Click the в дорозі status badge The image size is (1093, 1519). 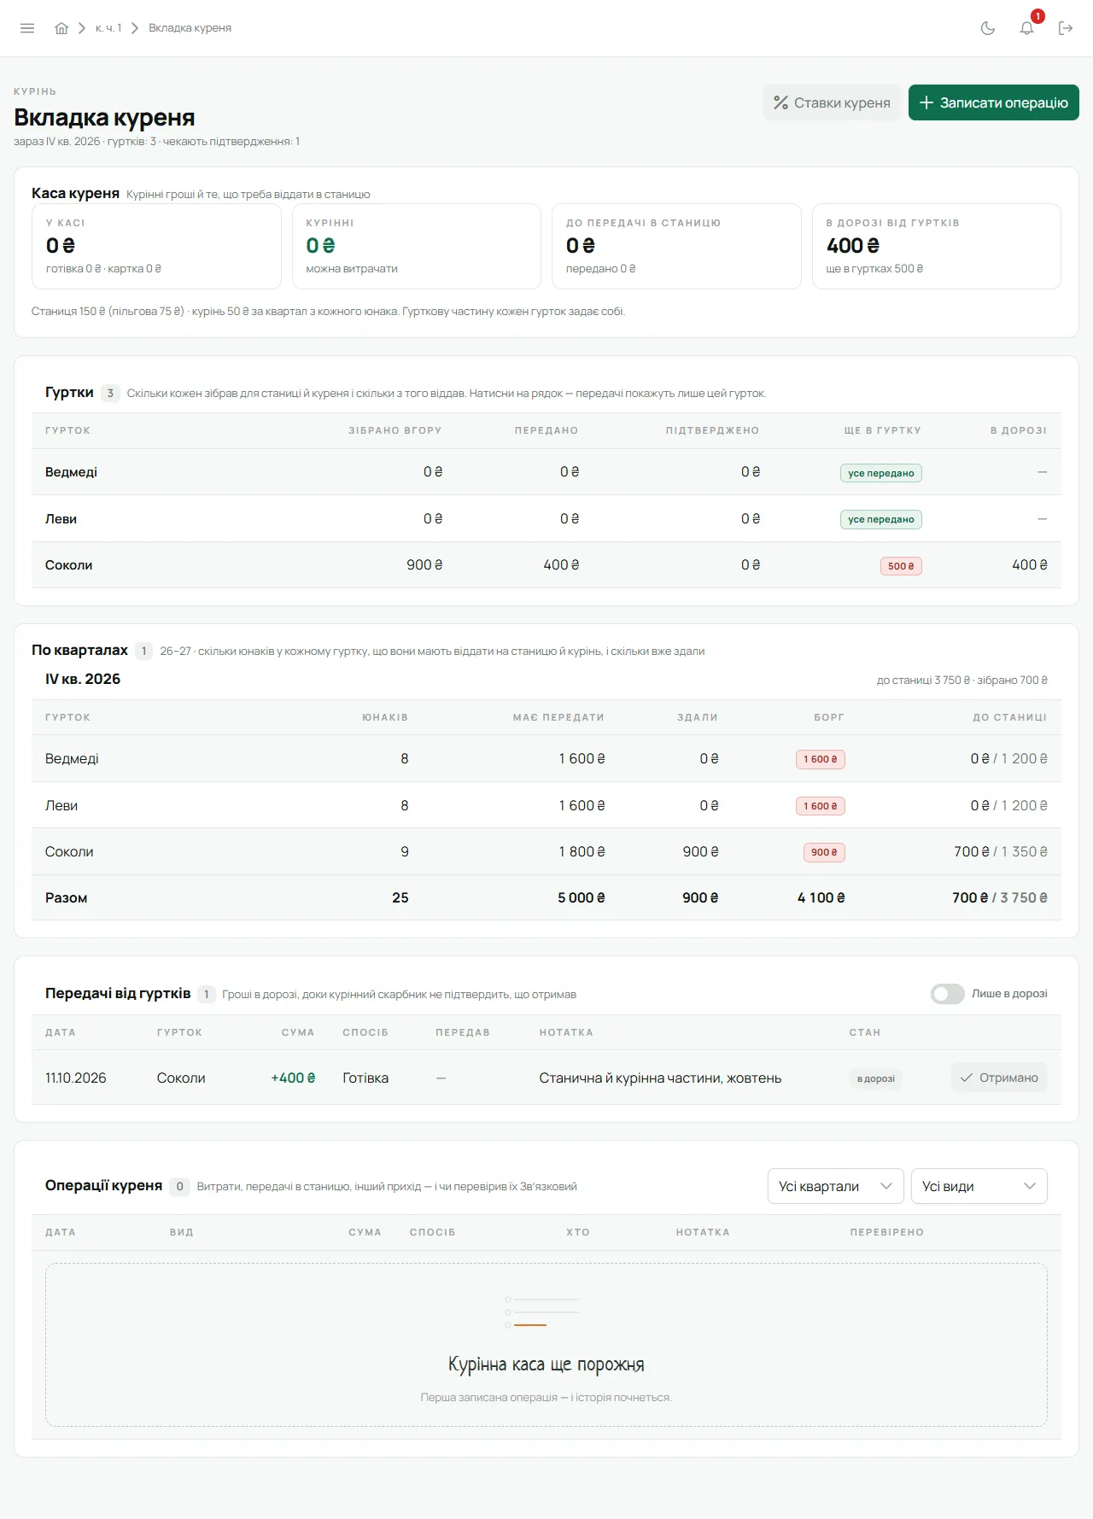(876, 1078)
